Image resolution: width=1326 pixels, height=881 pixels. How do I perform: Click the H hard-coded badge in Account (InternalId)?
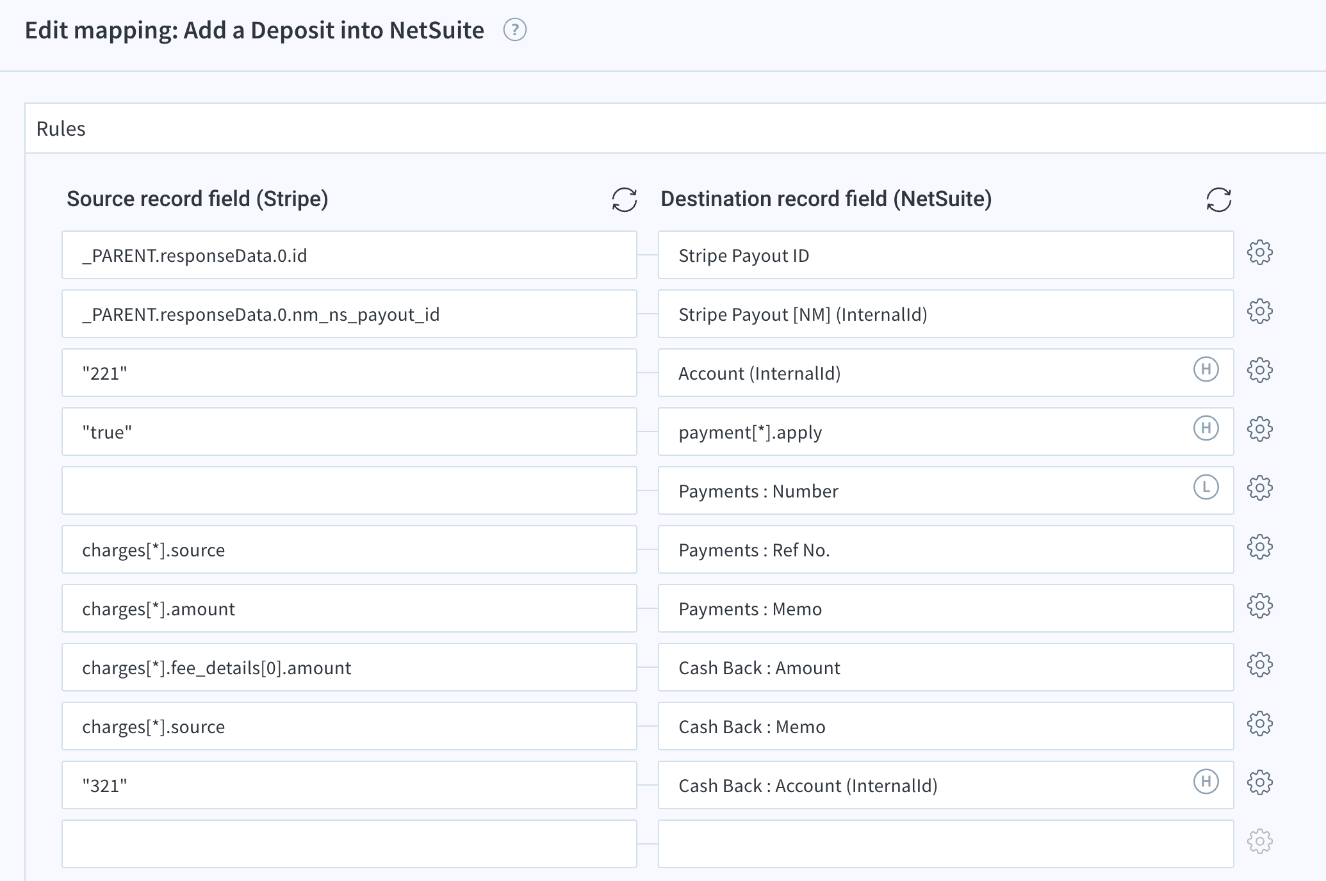click(1206, 369)
